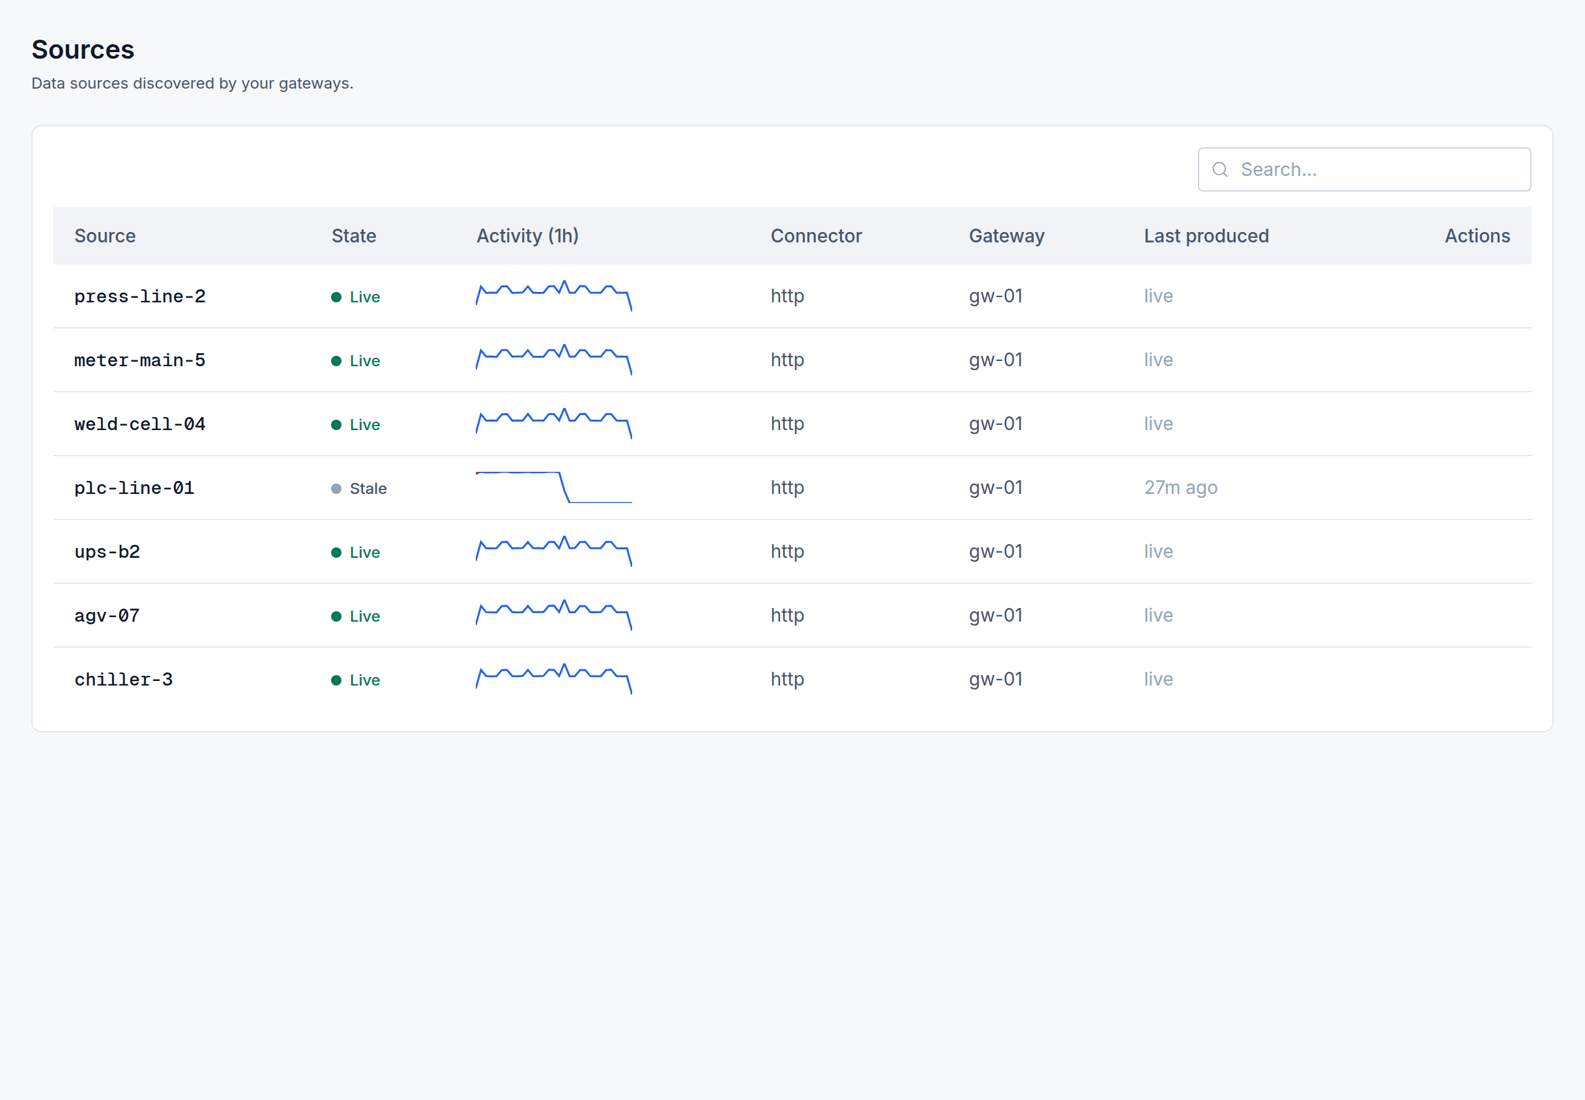Viewport: 1585px width, 1100px height.
Task: Click the Live status of agv-07
Action: click(x=356, y=616)
